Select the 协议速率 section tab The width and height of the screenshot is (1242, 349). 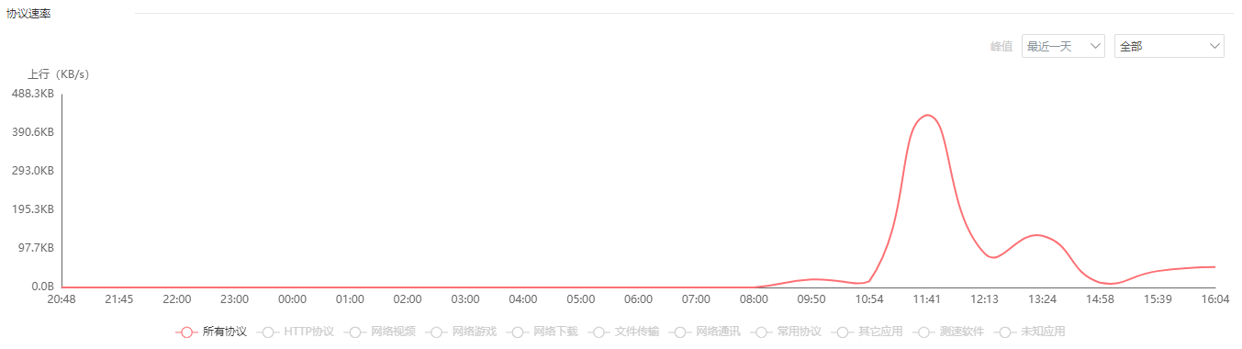coord(28,14)
